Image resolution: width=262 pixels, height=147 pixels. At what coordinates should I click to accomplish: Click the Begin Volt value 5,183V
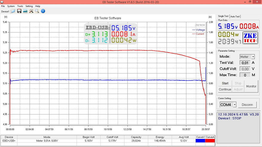88,141
